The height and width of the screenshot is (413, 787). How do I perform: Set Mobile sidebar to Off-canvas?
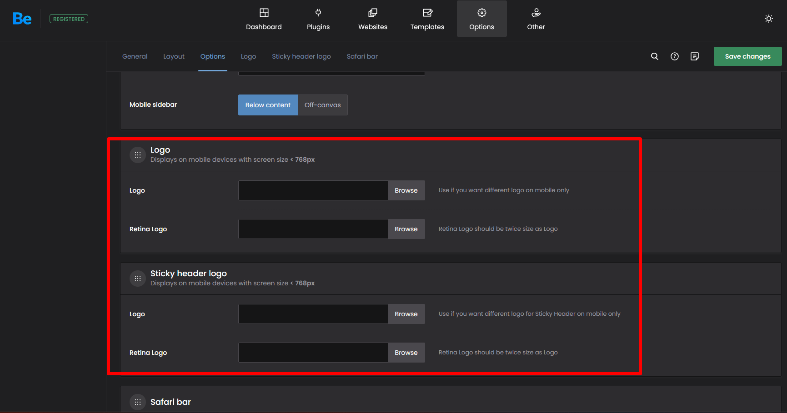(x=323, y=105)
